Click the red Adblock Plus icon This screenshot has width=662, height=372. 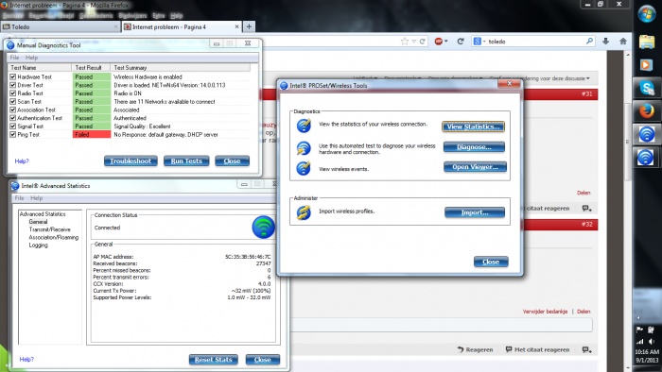point(439,42)
